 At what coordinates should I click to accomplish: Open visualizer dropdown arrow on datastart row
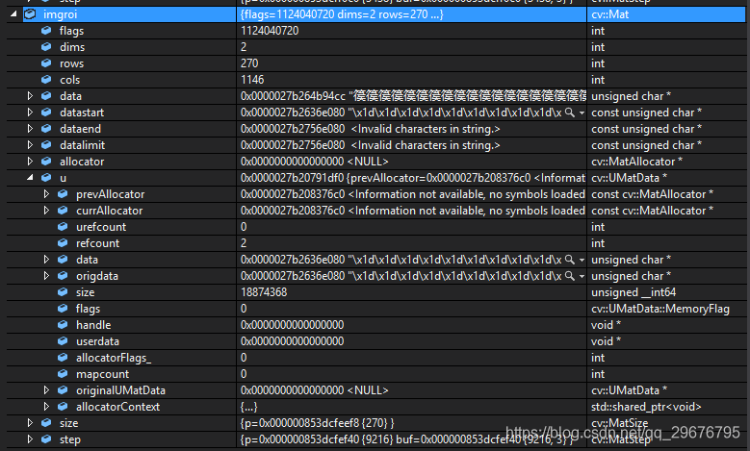click(x=582, y=113)
